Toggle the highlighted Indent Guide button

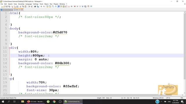58,6
